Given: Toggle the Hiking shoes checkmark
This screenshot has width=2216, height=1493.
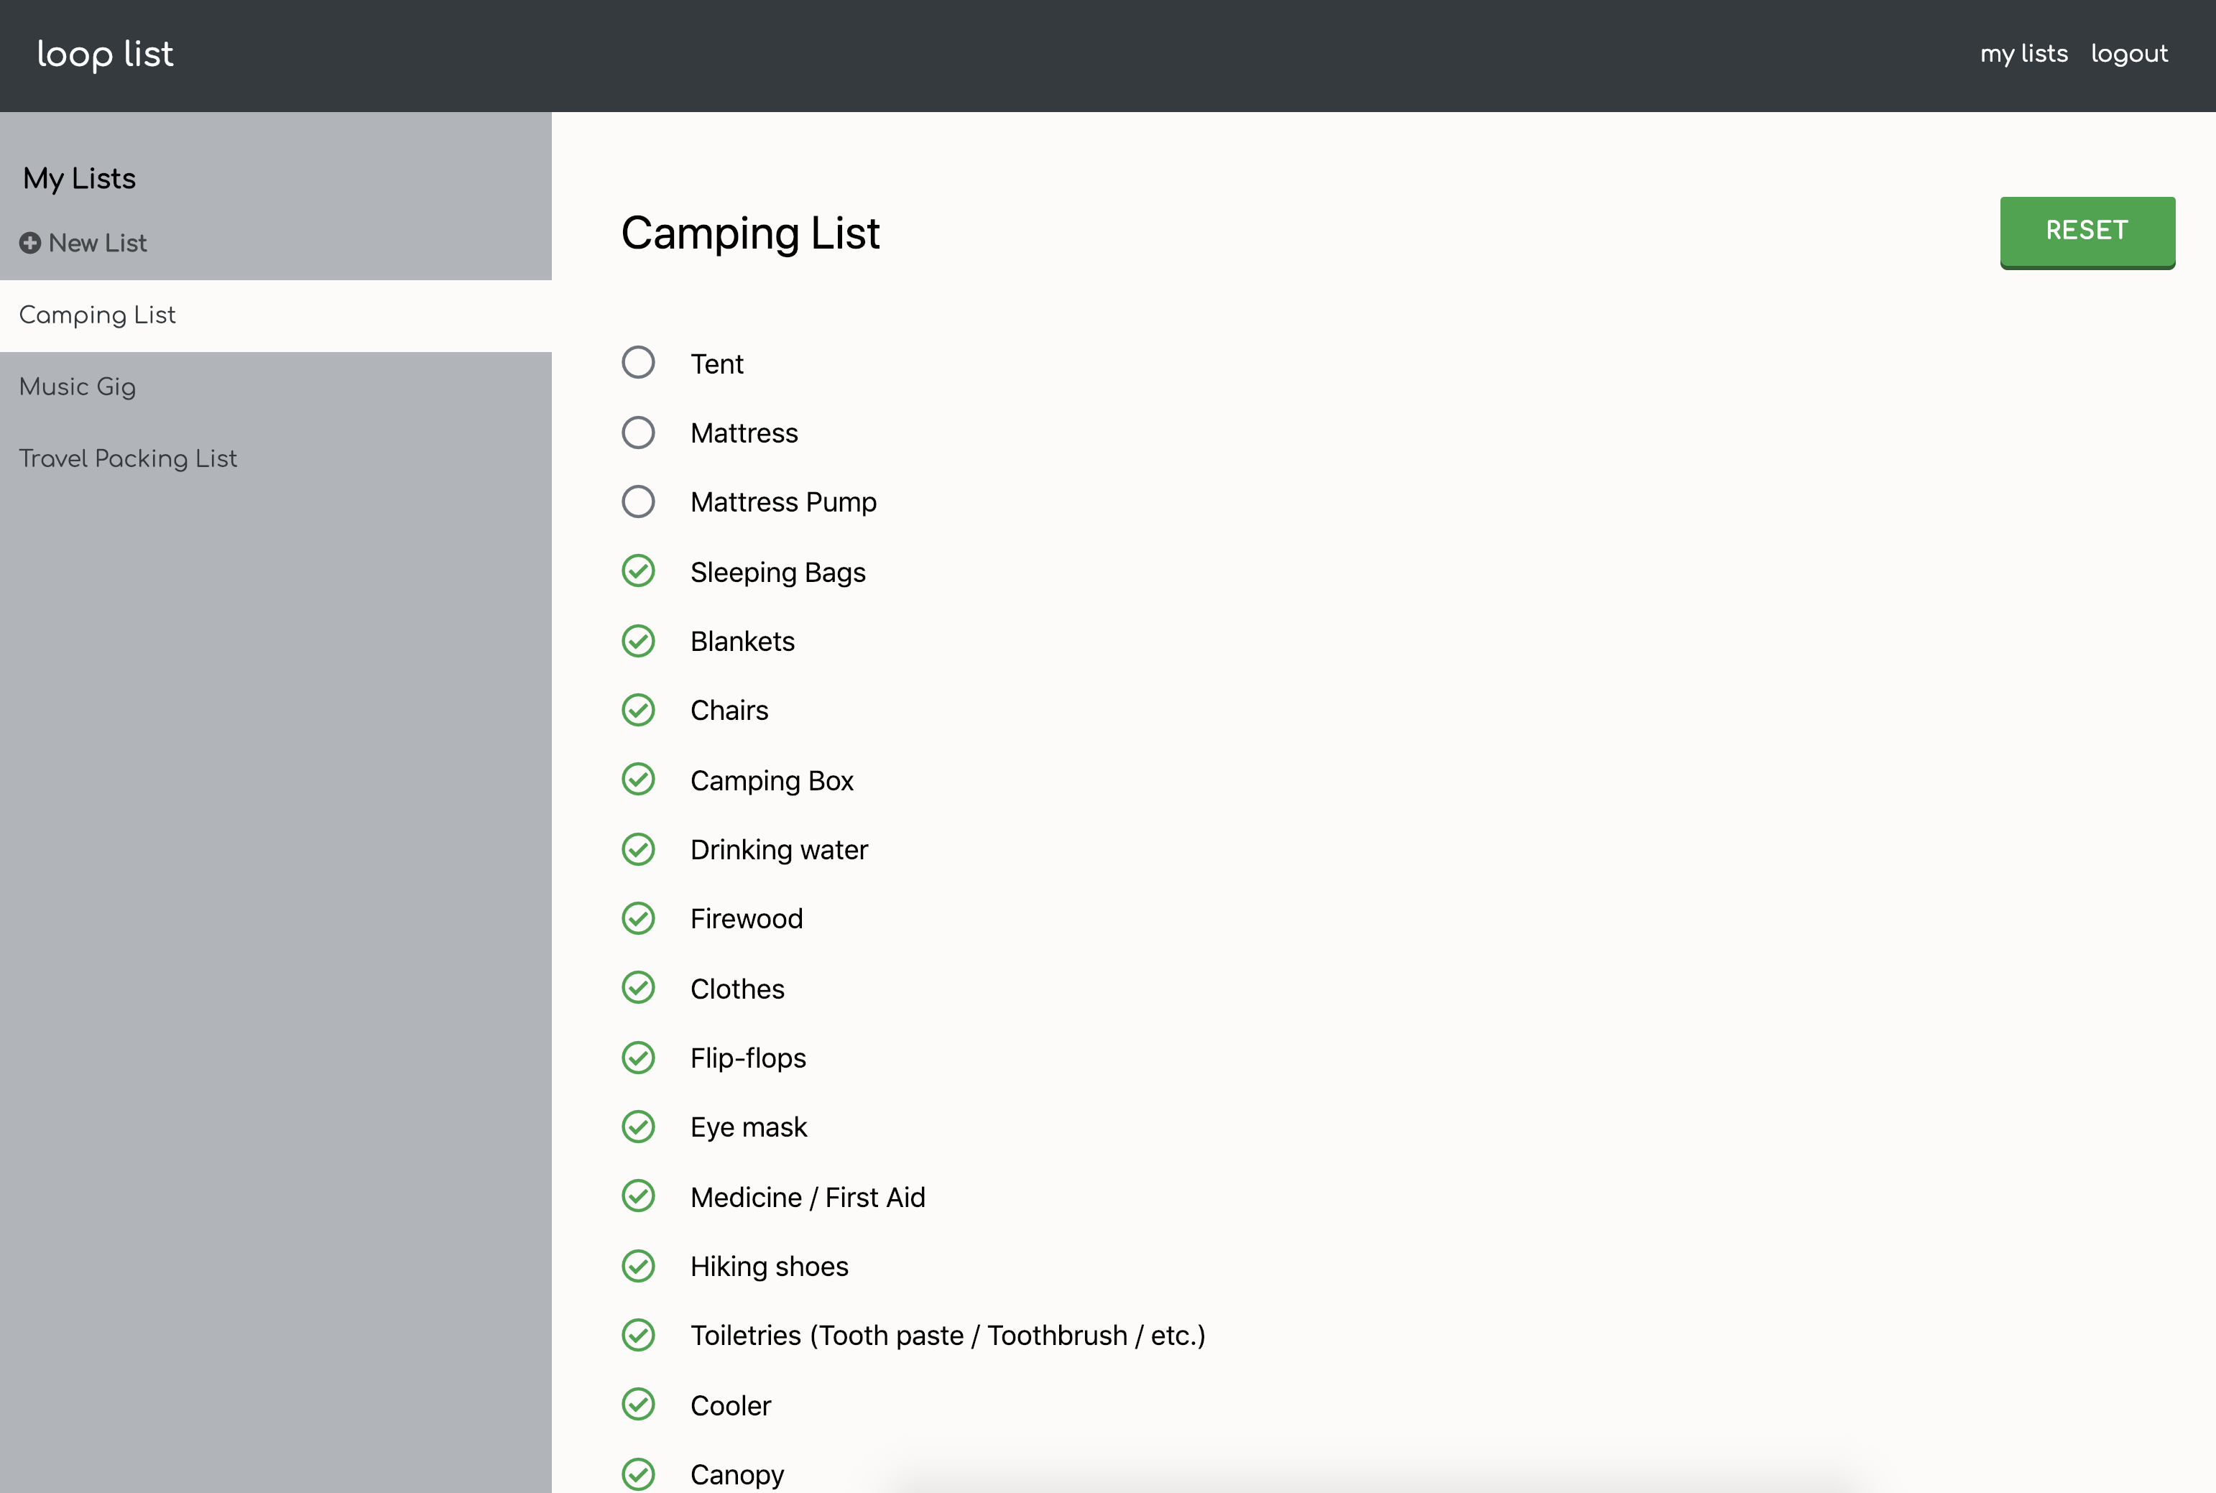Looking at the screenshot, I should [x=638, y=1265].
